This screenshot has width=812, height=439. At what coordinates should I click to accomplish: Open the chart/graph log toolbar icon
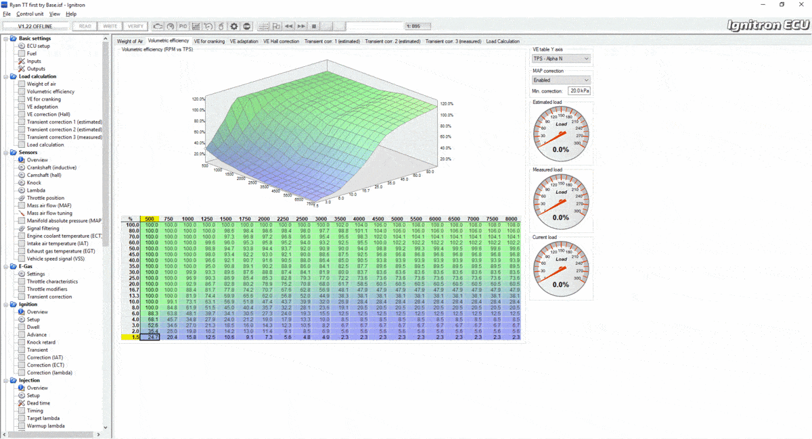click(196, 26)
